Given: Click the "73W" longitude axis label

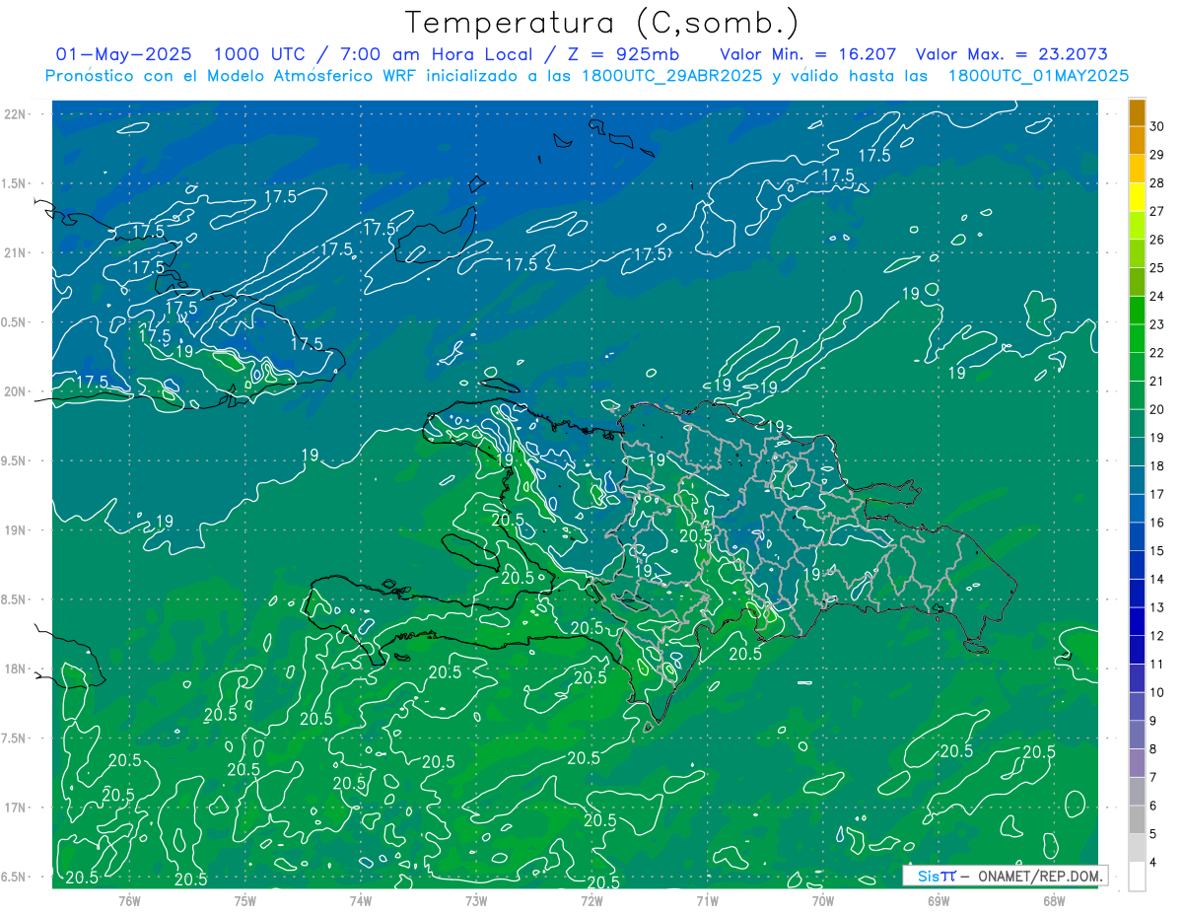Looking at the screenshot, I should coord(476,901).
